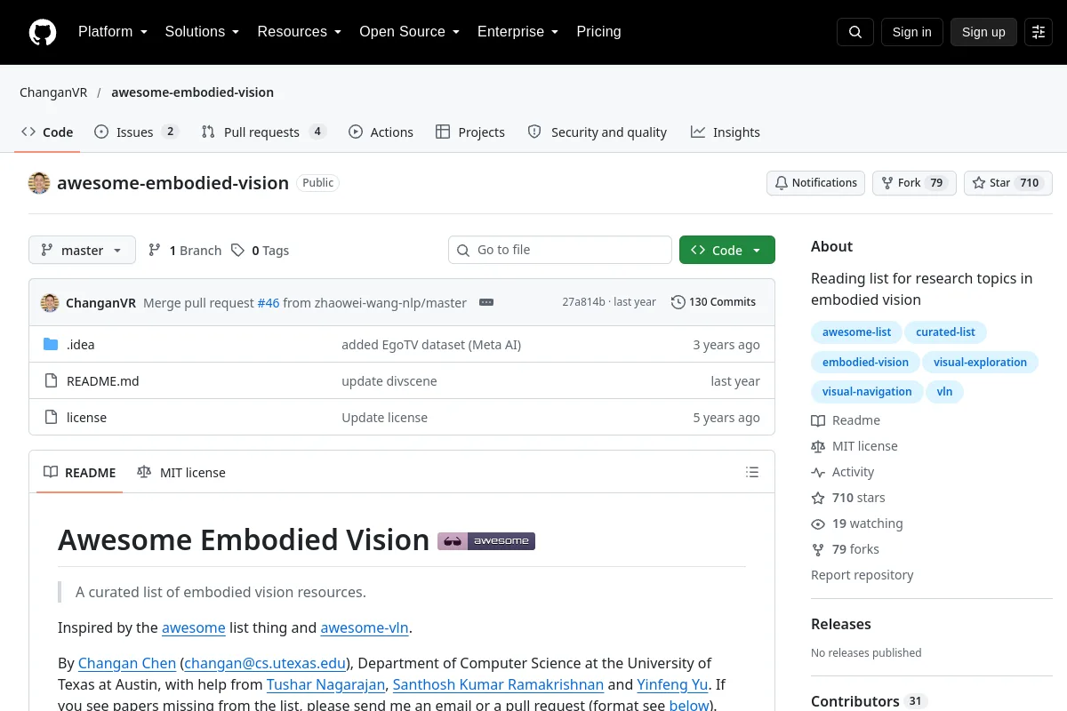The width and height of the screenshot is (1067, 711).
Task: Expand the Solutions menu
Action: point(202,32)
